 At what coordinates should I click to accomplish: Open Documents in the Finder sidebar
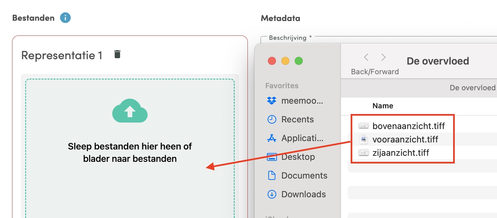(297, 176)
